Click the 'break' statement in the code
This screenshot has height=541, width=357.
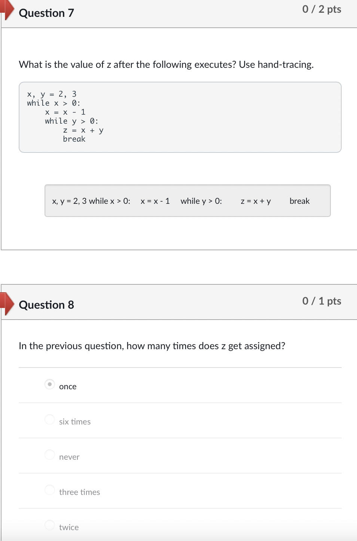74,139
